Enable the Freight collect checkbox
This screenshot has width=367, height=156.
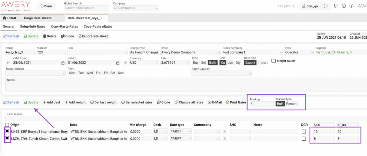(x=273, y=61)
